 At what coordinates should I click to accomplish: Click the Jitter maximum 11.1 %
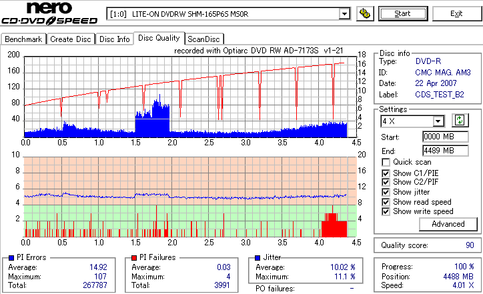coord(345,277)
